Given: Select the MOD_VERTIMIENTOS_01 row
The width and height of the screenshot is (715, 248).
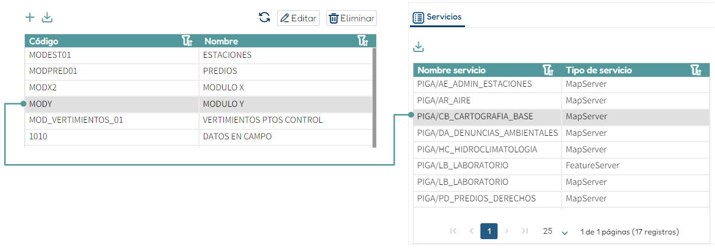Looking at the screenshot, I should point(198,120).
